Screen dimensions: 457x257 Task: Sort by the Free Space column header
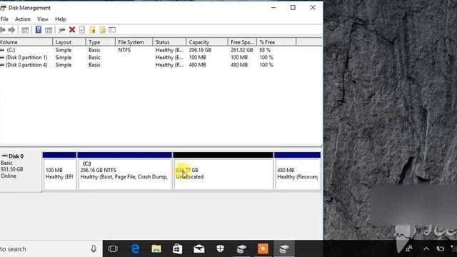click(242, 42)
